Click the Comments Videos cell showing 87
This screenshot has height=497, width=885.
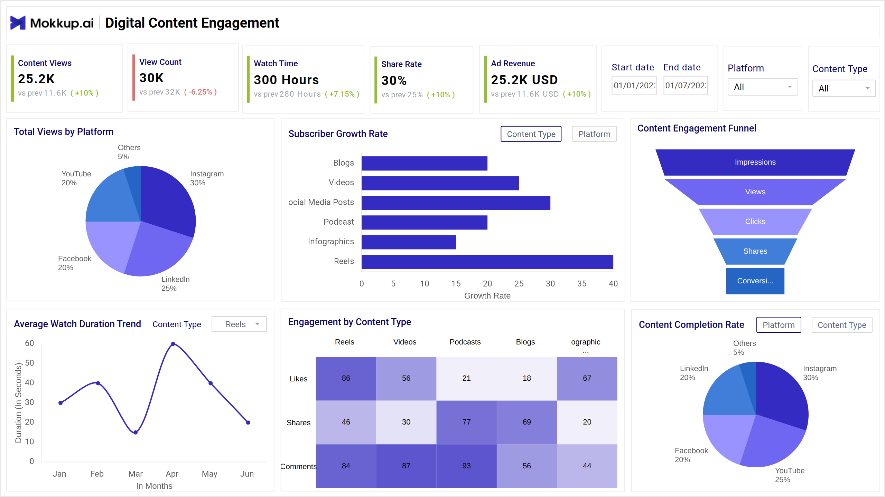coord(406,466)
